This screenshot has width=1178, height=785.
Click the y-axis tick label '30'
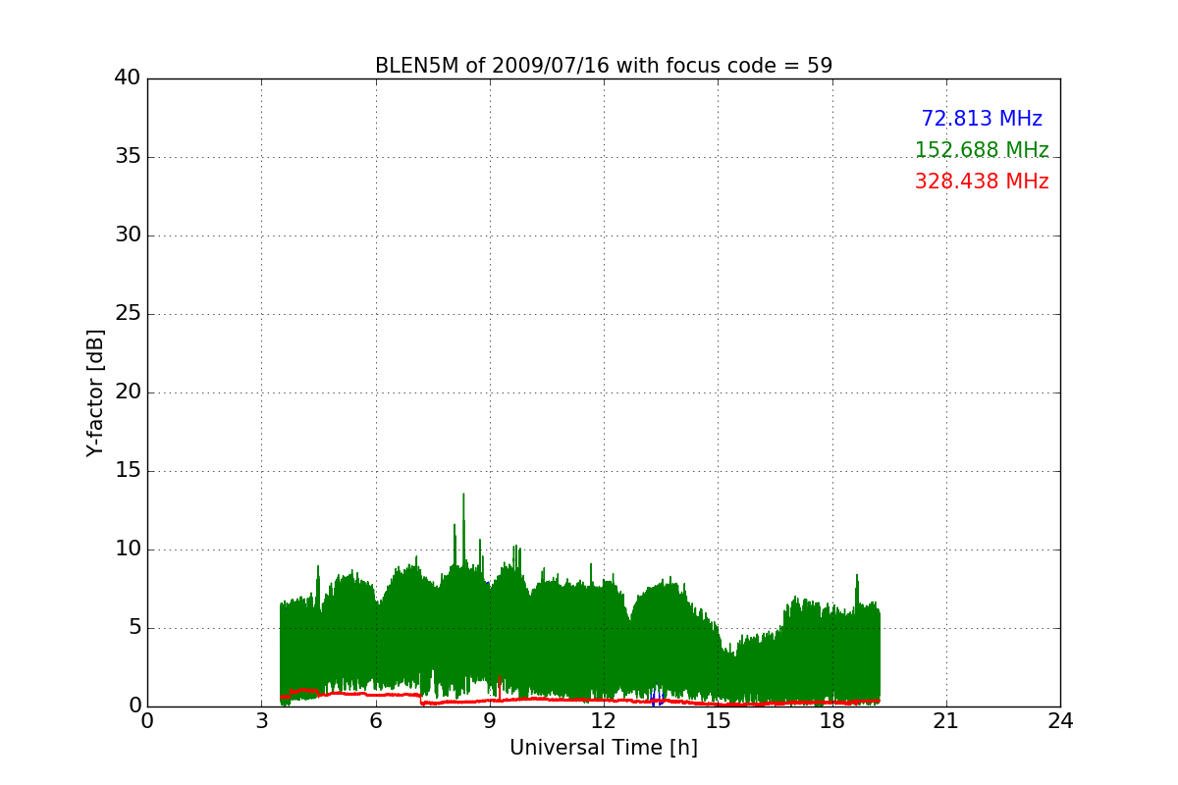tap(128, 235)
